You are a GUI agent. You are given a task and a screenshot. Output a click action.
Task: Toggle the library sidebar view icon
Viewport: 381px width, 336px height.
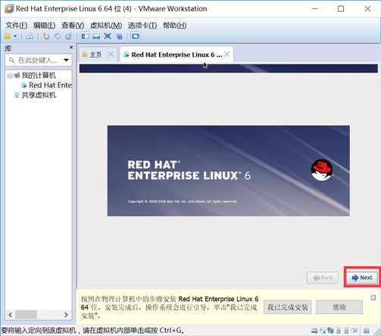(86, 36)
